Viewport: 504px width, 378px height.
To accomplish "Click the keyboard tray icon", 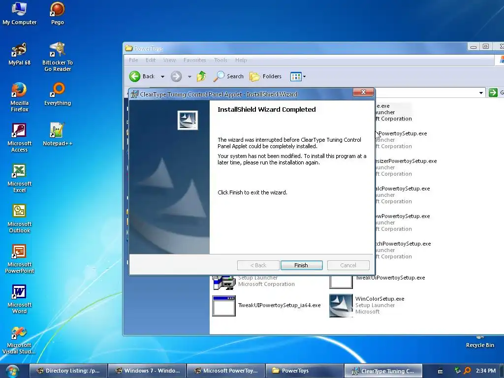I will pyautogui.click(x=441, y=371).
